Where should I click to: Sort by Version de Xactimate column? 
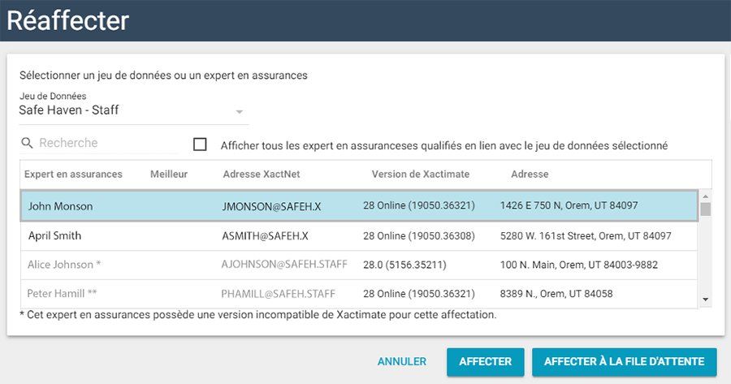(420, 174)
